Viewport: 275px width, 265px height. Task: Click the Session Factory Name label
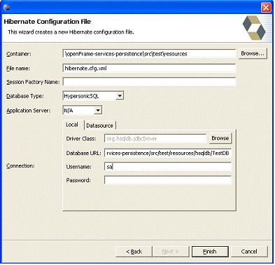tap(33, 82)
